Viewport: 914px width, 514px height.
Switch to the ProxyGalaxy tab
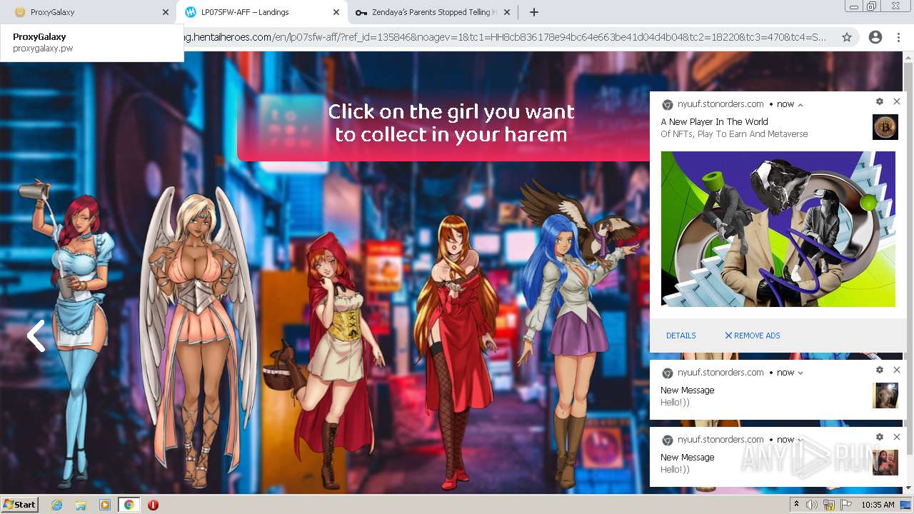click(x=86, y=12)
